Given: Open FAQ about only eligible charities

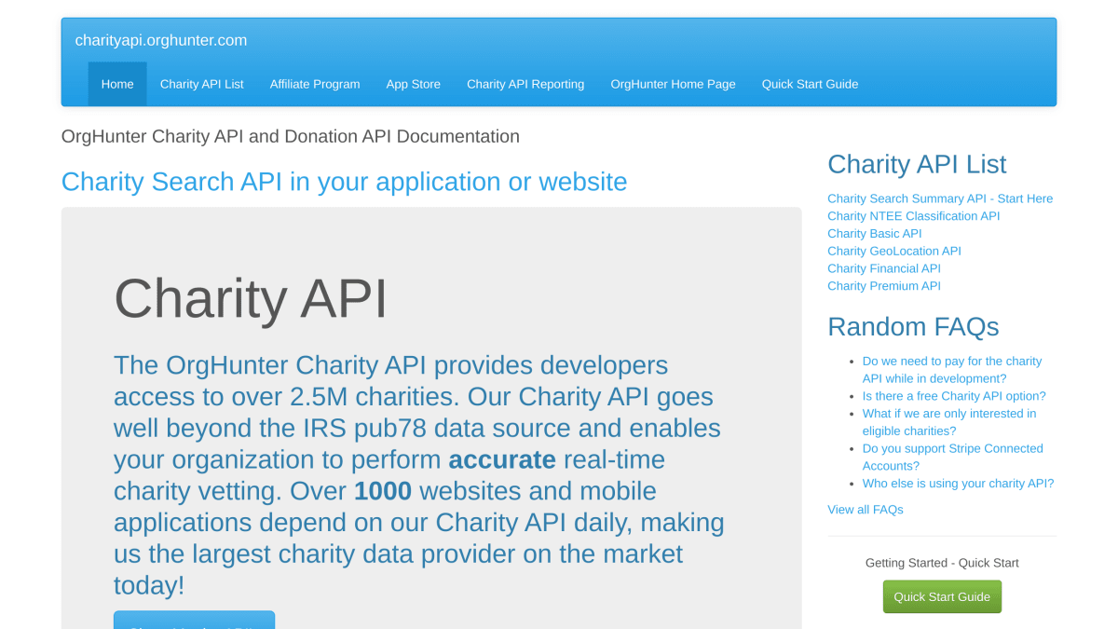Looking at the screenshot, I should pos(949,422).
